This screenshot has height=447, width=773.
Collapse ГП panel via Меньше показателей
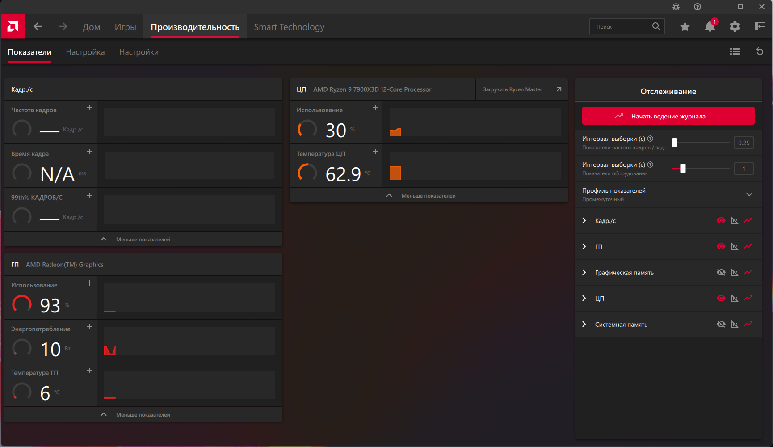pos(143,414)
